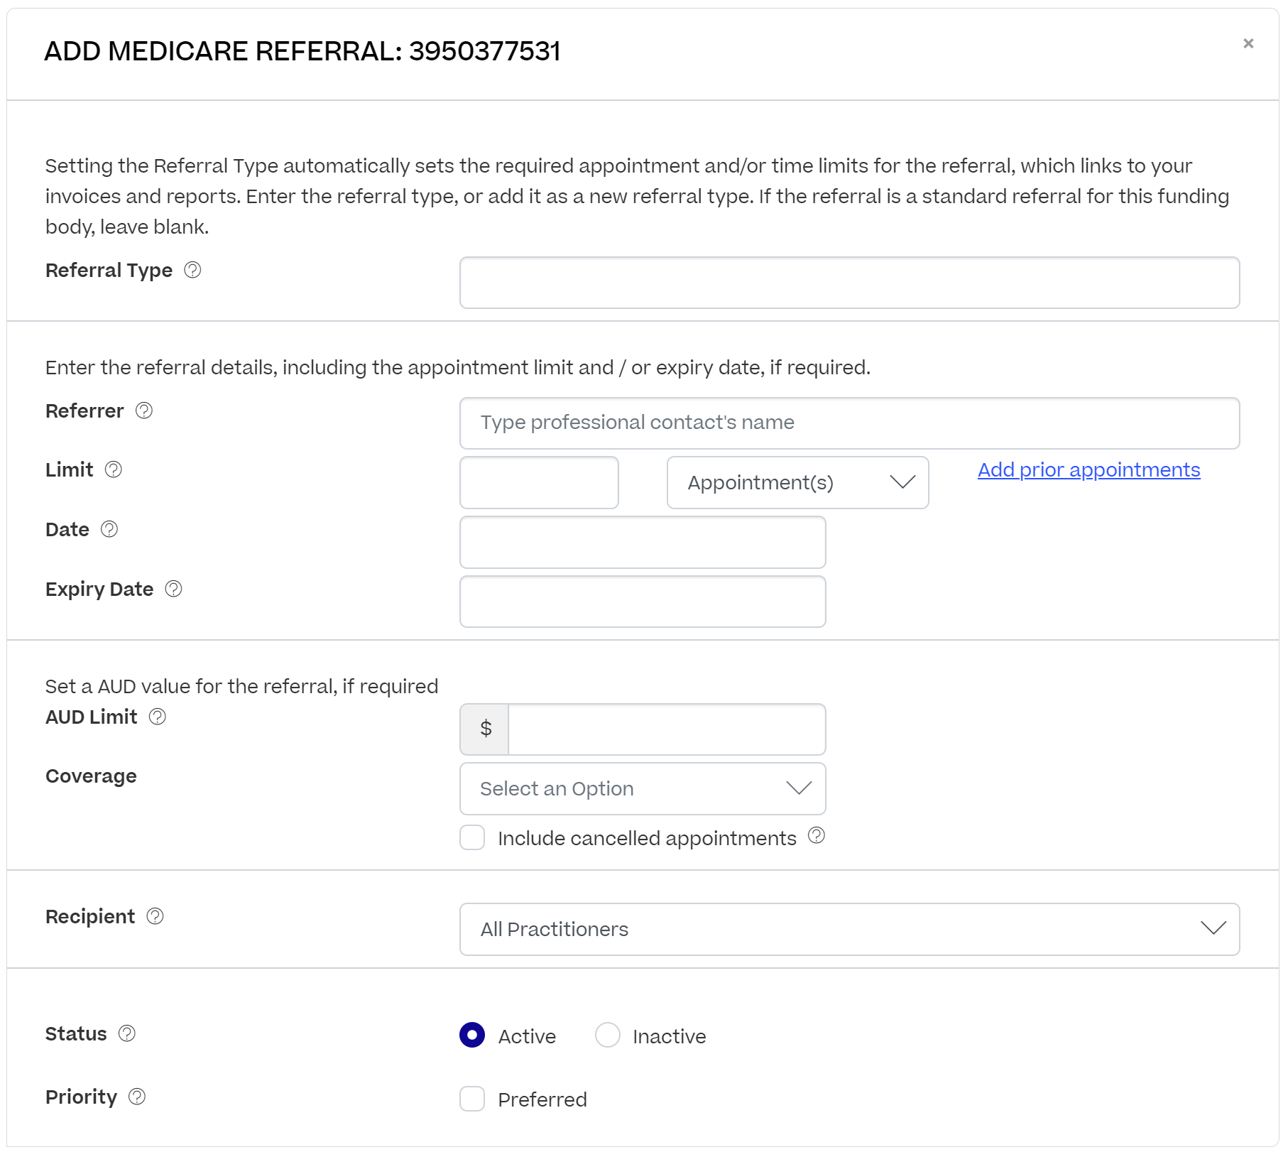The image size is (1288, 1152).
Task: Click the help icon beside Referral Type
Action: tap(192, 270)
